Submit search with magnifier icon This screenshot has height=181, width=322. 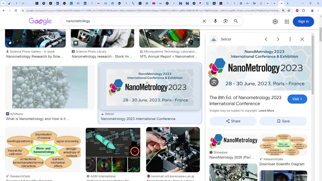(236, 21)
